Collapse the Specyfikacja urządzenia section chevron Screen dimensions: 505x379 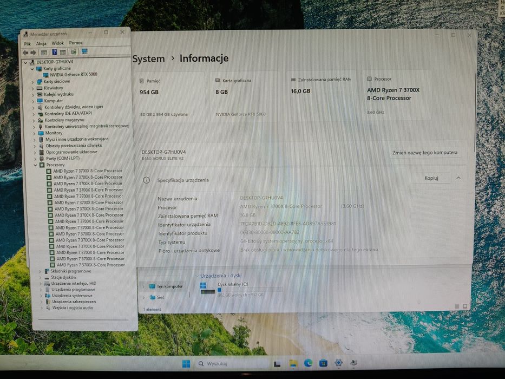click(458, 178)
